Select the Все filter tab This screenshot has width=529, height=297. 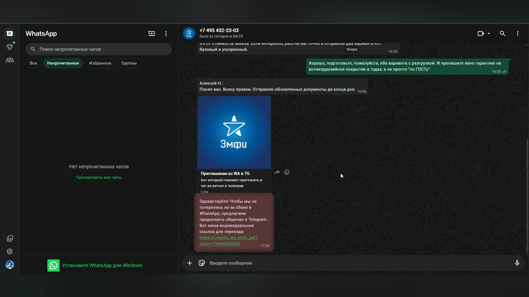pos(33,63)
